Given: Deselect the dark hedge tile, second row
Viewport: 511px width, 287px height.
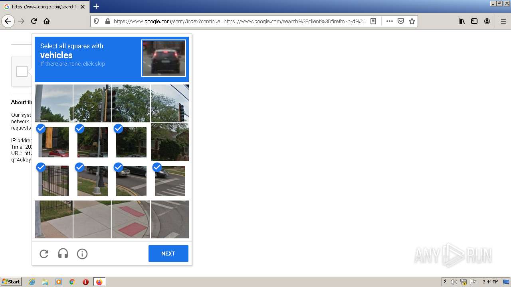Looking at the screenshot, I should (131, 142).
